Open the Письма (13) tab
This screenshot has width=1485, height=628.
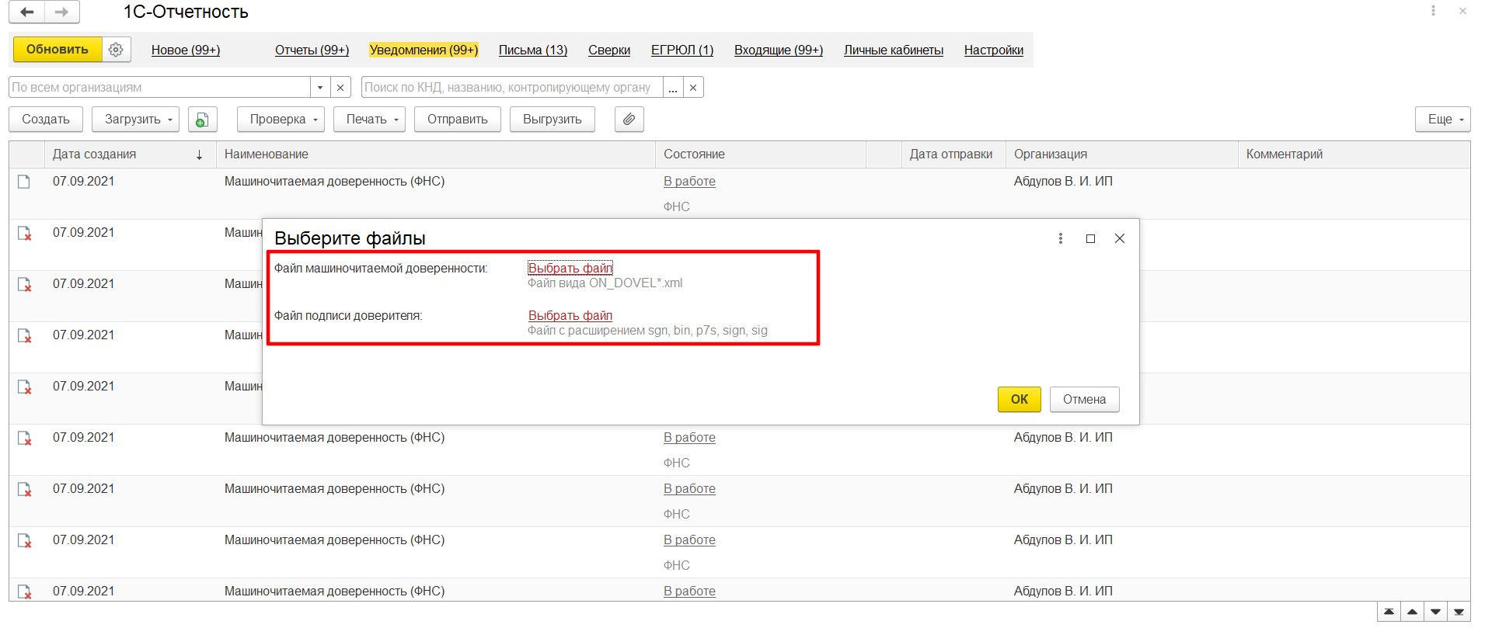coord(533,50)
